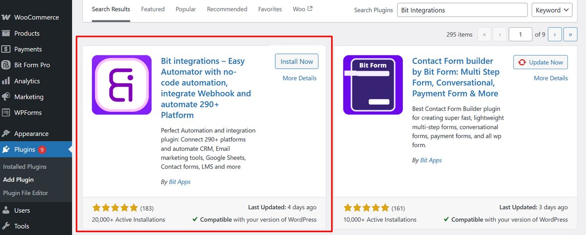Switch to the Featured tab

[153, 9]
